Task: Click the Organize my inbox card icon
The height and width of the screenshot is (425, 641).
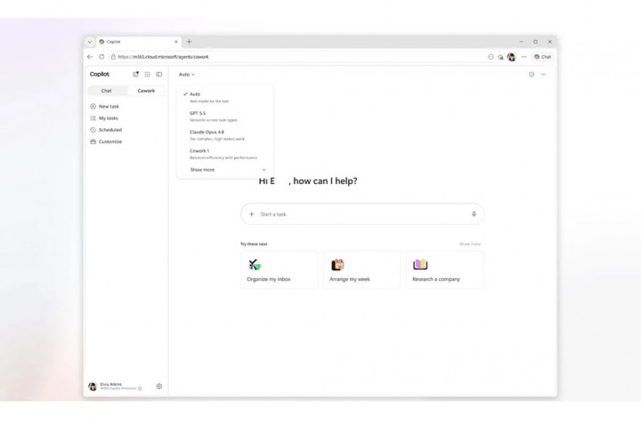Action: 255,265
